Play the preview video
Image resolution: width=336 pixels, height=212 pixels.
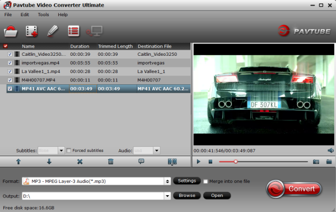pos(199,162)
